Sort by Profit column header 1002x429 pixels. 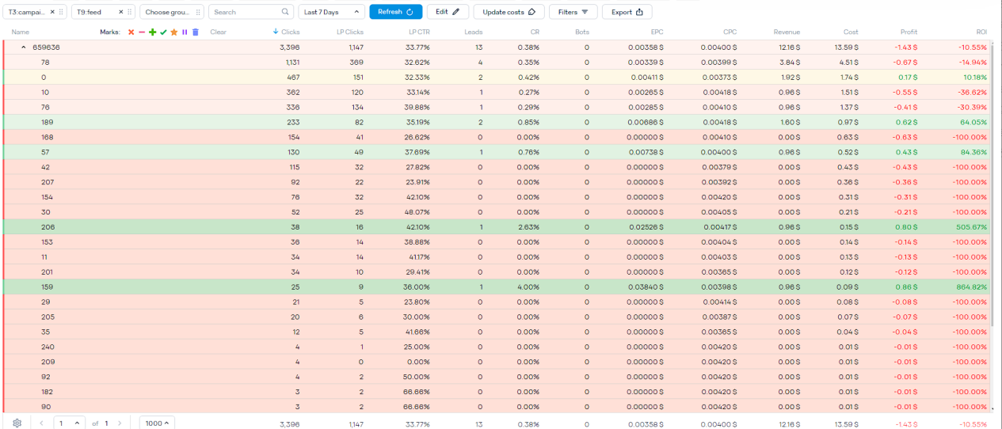[909, 32]
